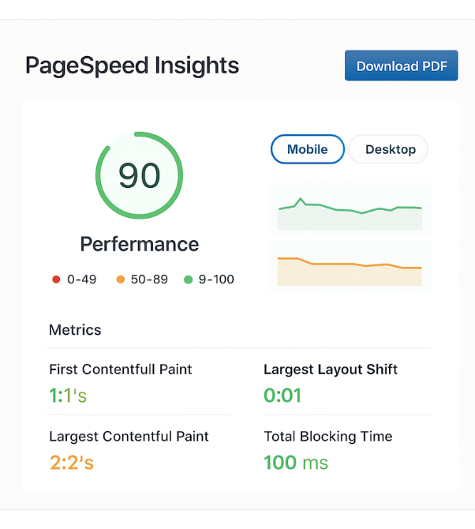
Task: Click the Perfermance label under gauge
Action: tap(139, 244)
